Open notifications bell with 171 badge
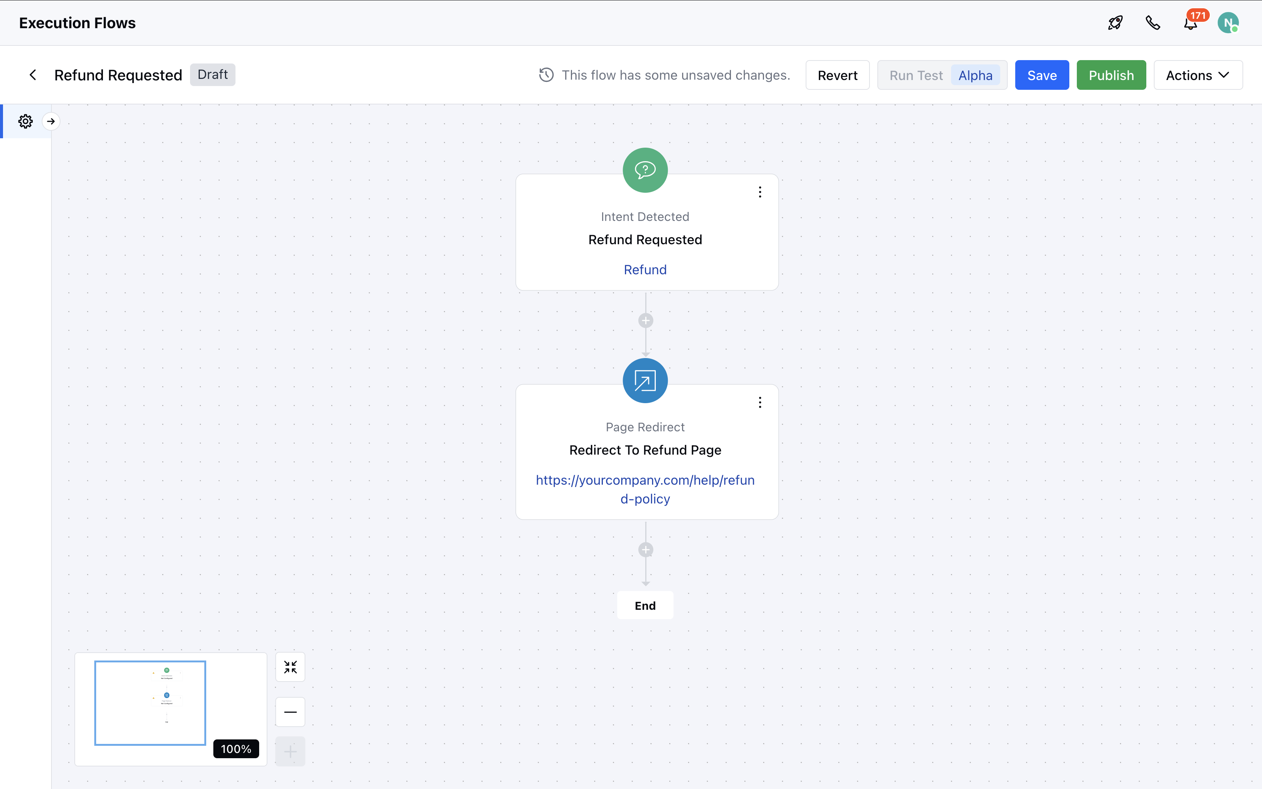 coord(1191,23)
